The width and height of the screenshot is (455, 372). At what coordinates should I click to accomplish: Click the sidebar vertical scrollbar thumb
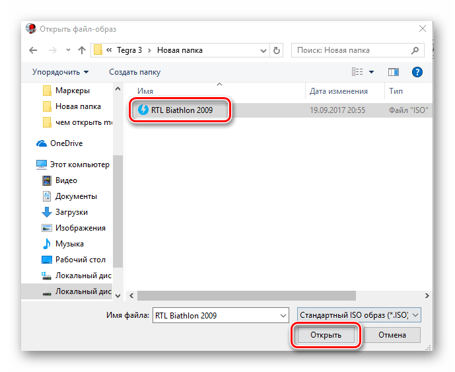118,211
